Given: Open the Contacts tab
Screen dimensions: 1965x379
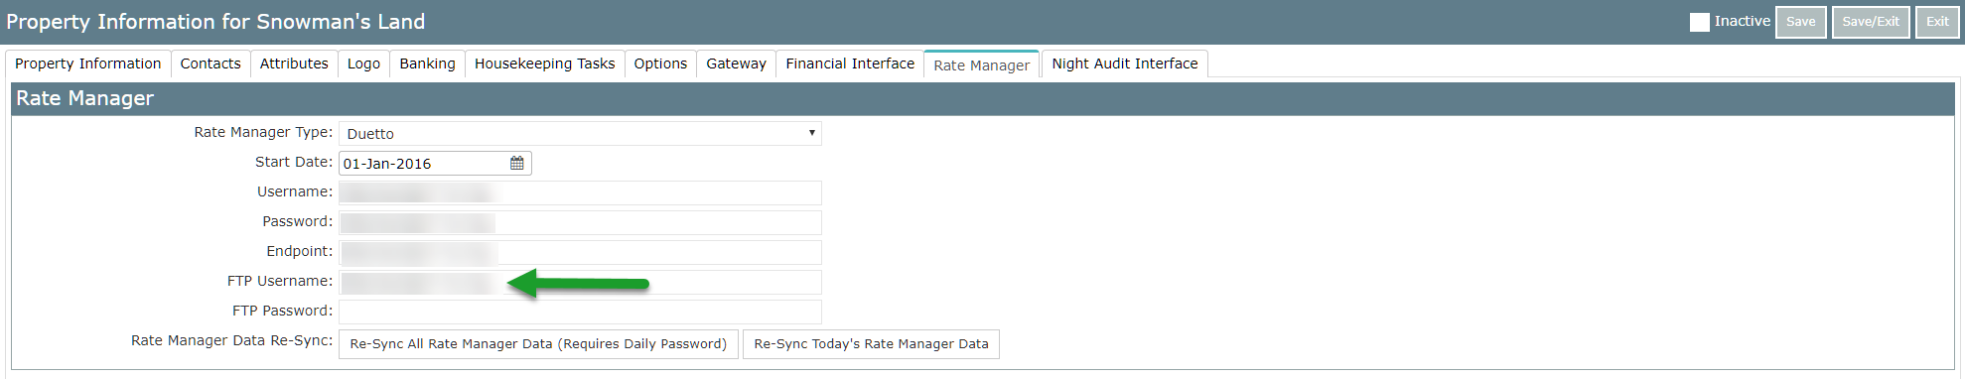Looking at the screenshot, I should click(x=211, y=63).
